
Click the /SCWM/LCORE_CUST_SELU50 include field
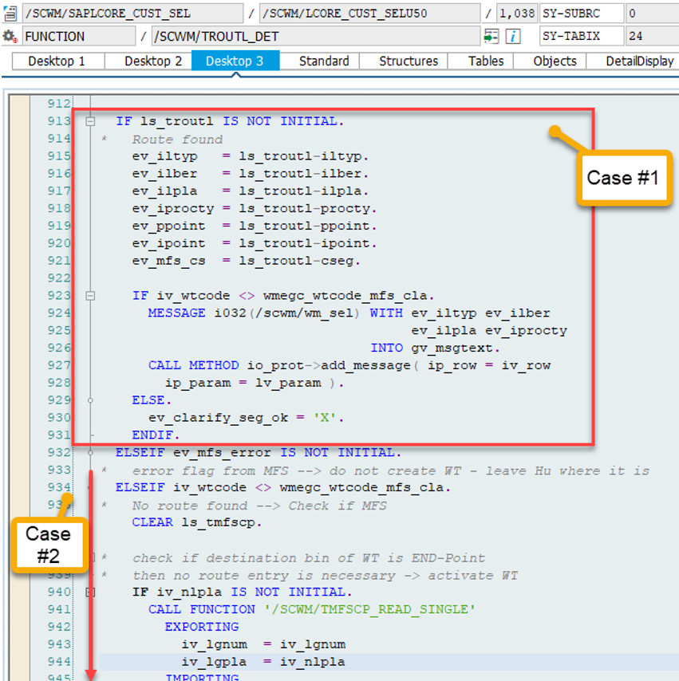click(369, 14)
